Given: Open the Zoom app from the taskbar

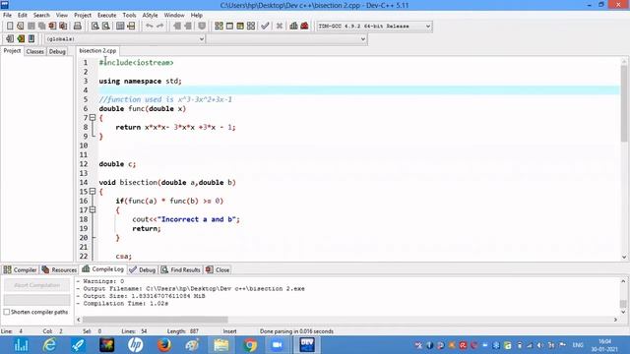Looking at the screenshot, I should (278, 345).
